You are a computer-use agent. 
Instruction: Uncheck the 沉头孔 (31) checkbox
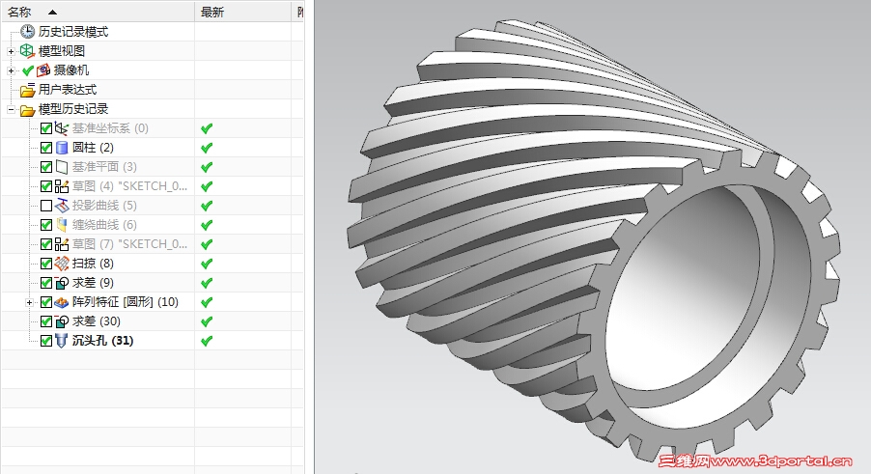coord(46,341)
